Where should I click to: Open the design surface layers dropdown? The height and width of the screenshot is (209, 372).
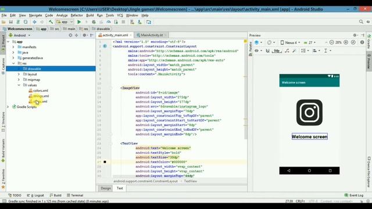(258, 42)
